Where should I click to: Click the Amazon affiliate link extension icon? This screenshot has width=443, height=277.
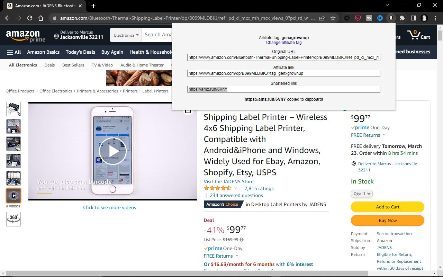click(x=391, y=18)
